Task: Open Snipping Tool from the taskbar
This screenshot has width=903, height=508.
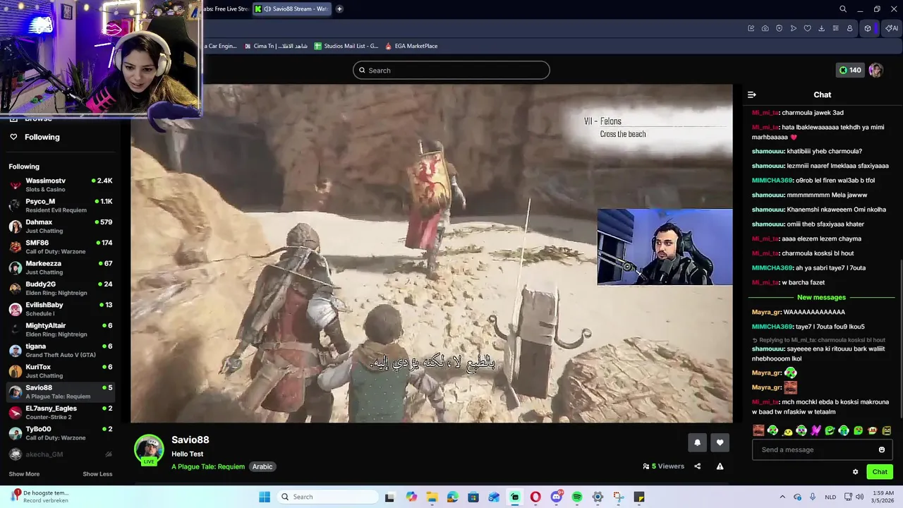Action: (x=619, y=497)
